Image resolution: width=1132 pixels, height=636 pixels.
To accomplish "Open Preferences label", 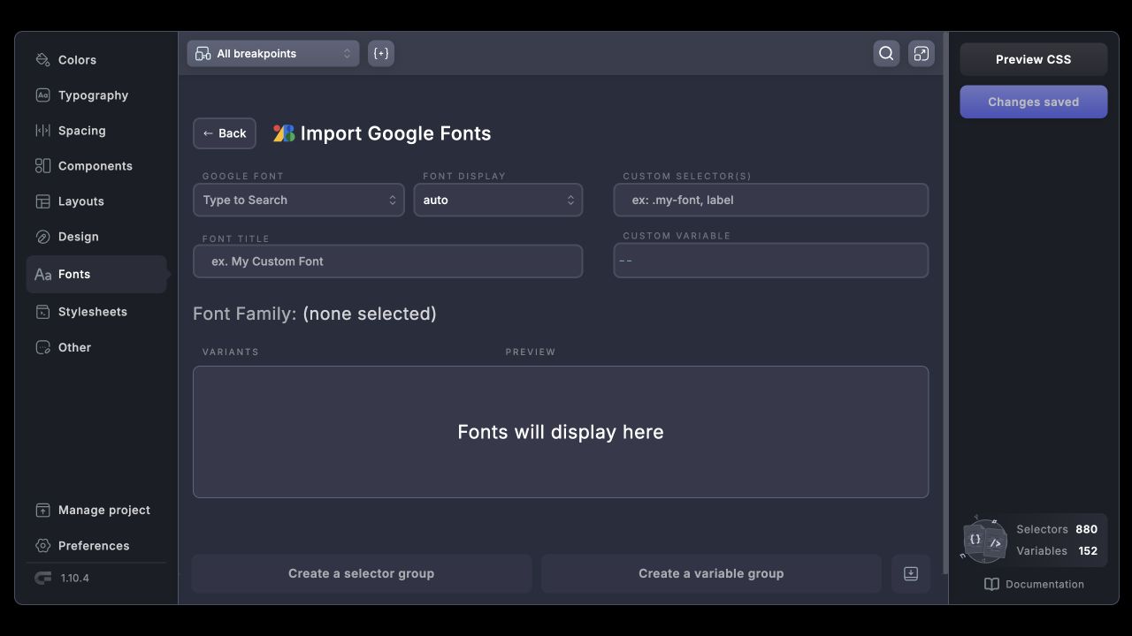I will click(94, 545).
